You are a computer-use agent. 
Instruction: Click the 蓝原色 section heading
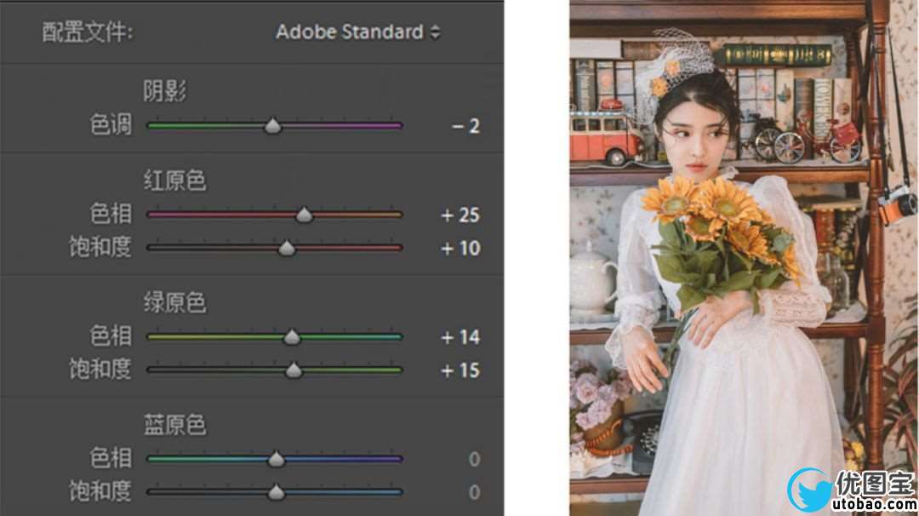point(175,425)
